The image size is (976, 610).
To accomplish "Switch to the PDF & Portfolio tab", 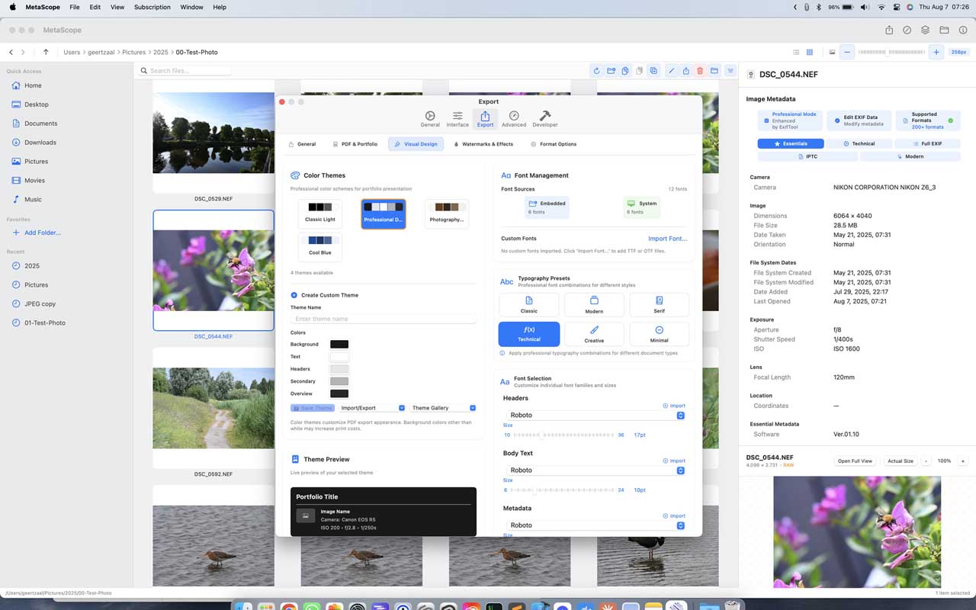I will point(355,144).
